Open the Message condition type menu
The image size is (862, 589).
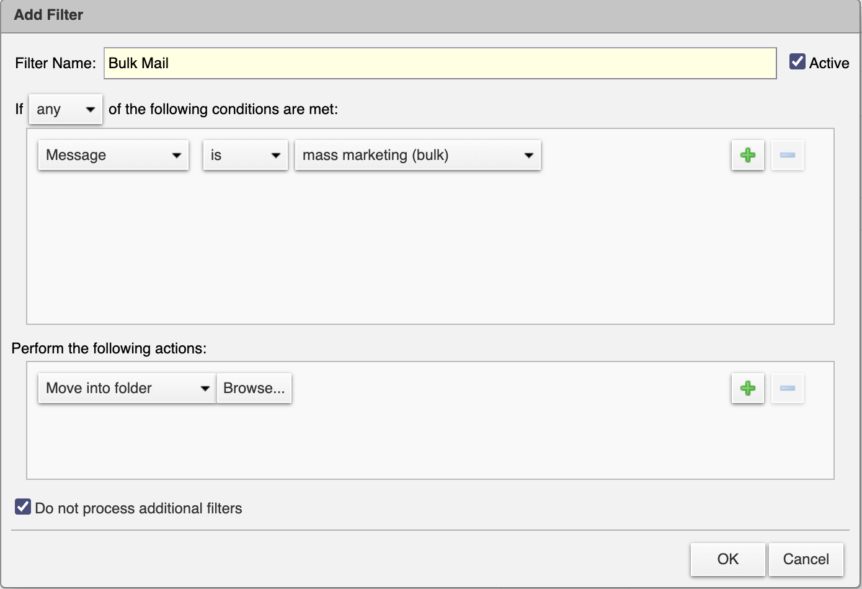[x=113, y=155]
